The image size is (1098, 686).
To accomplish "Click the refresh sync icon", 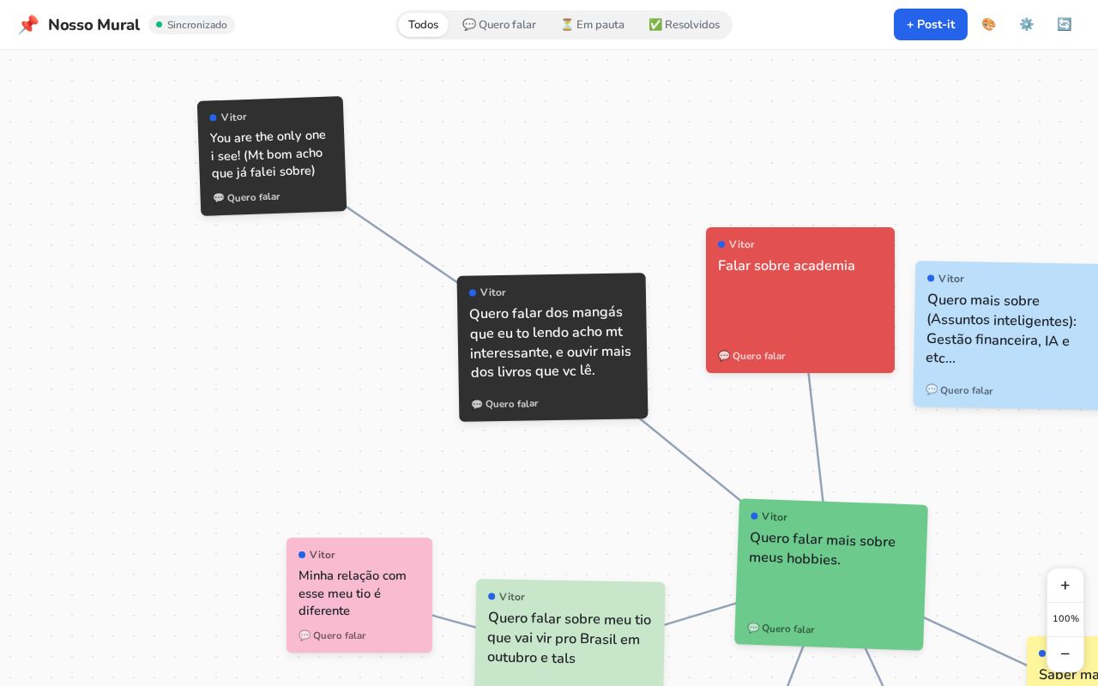I will tap(1065, 24).
